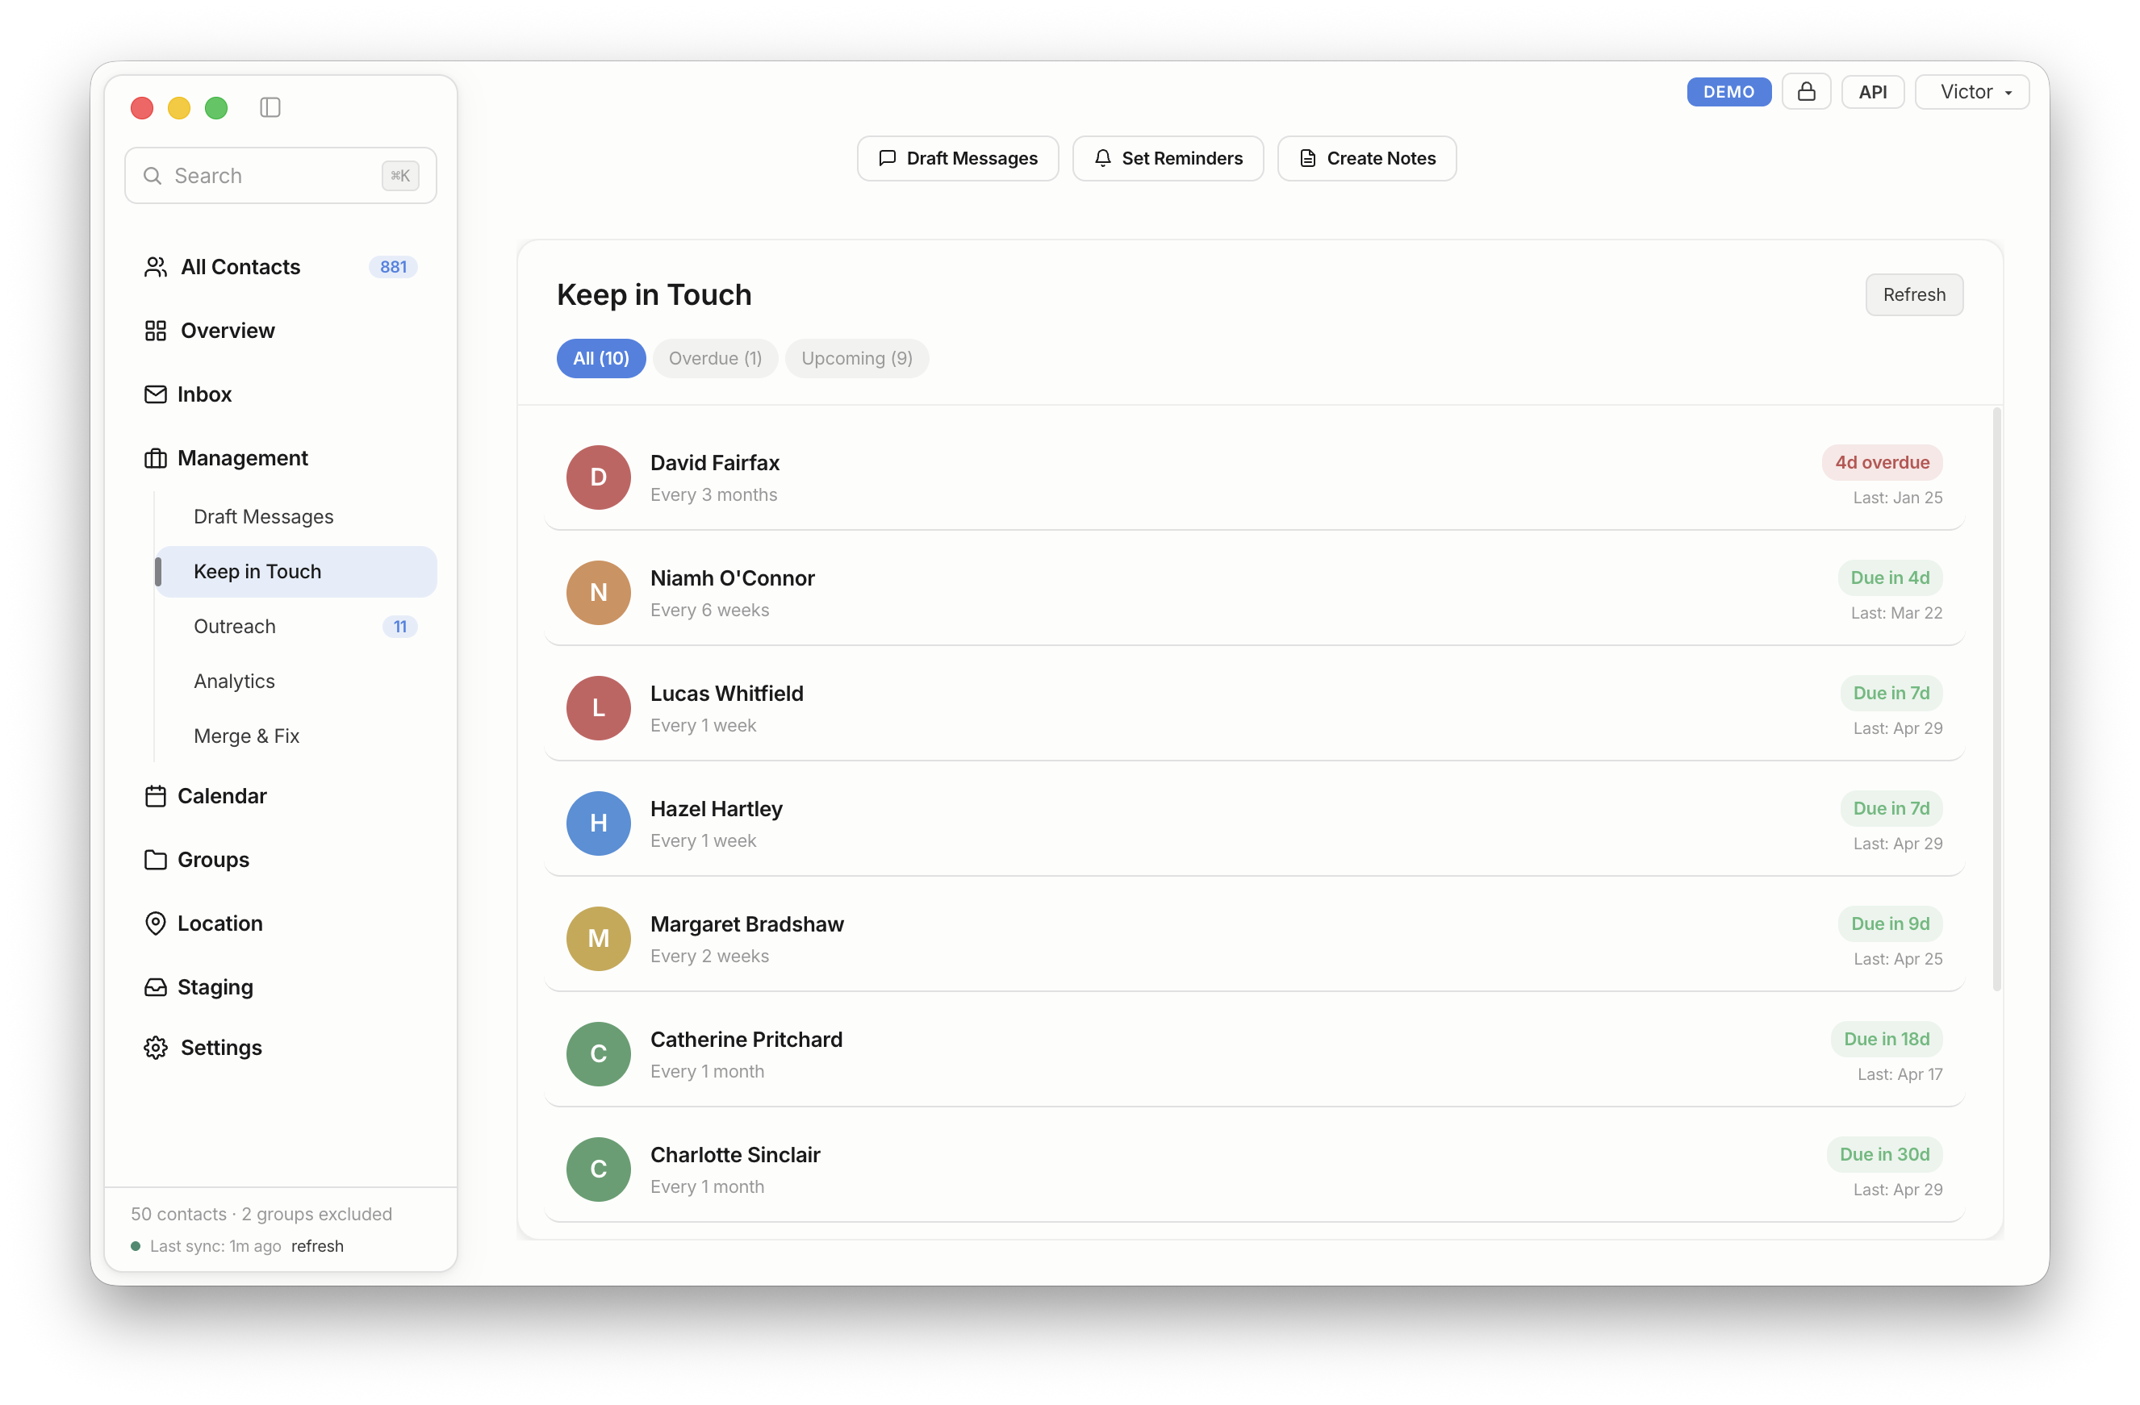Click Niamh O'Connor's N avatar
The width and height of the screenshot is (2140, 1405).
[598, 594]
